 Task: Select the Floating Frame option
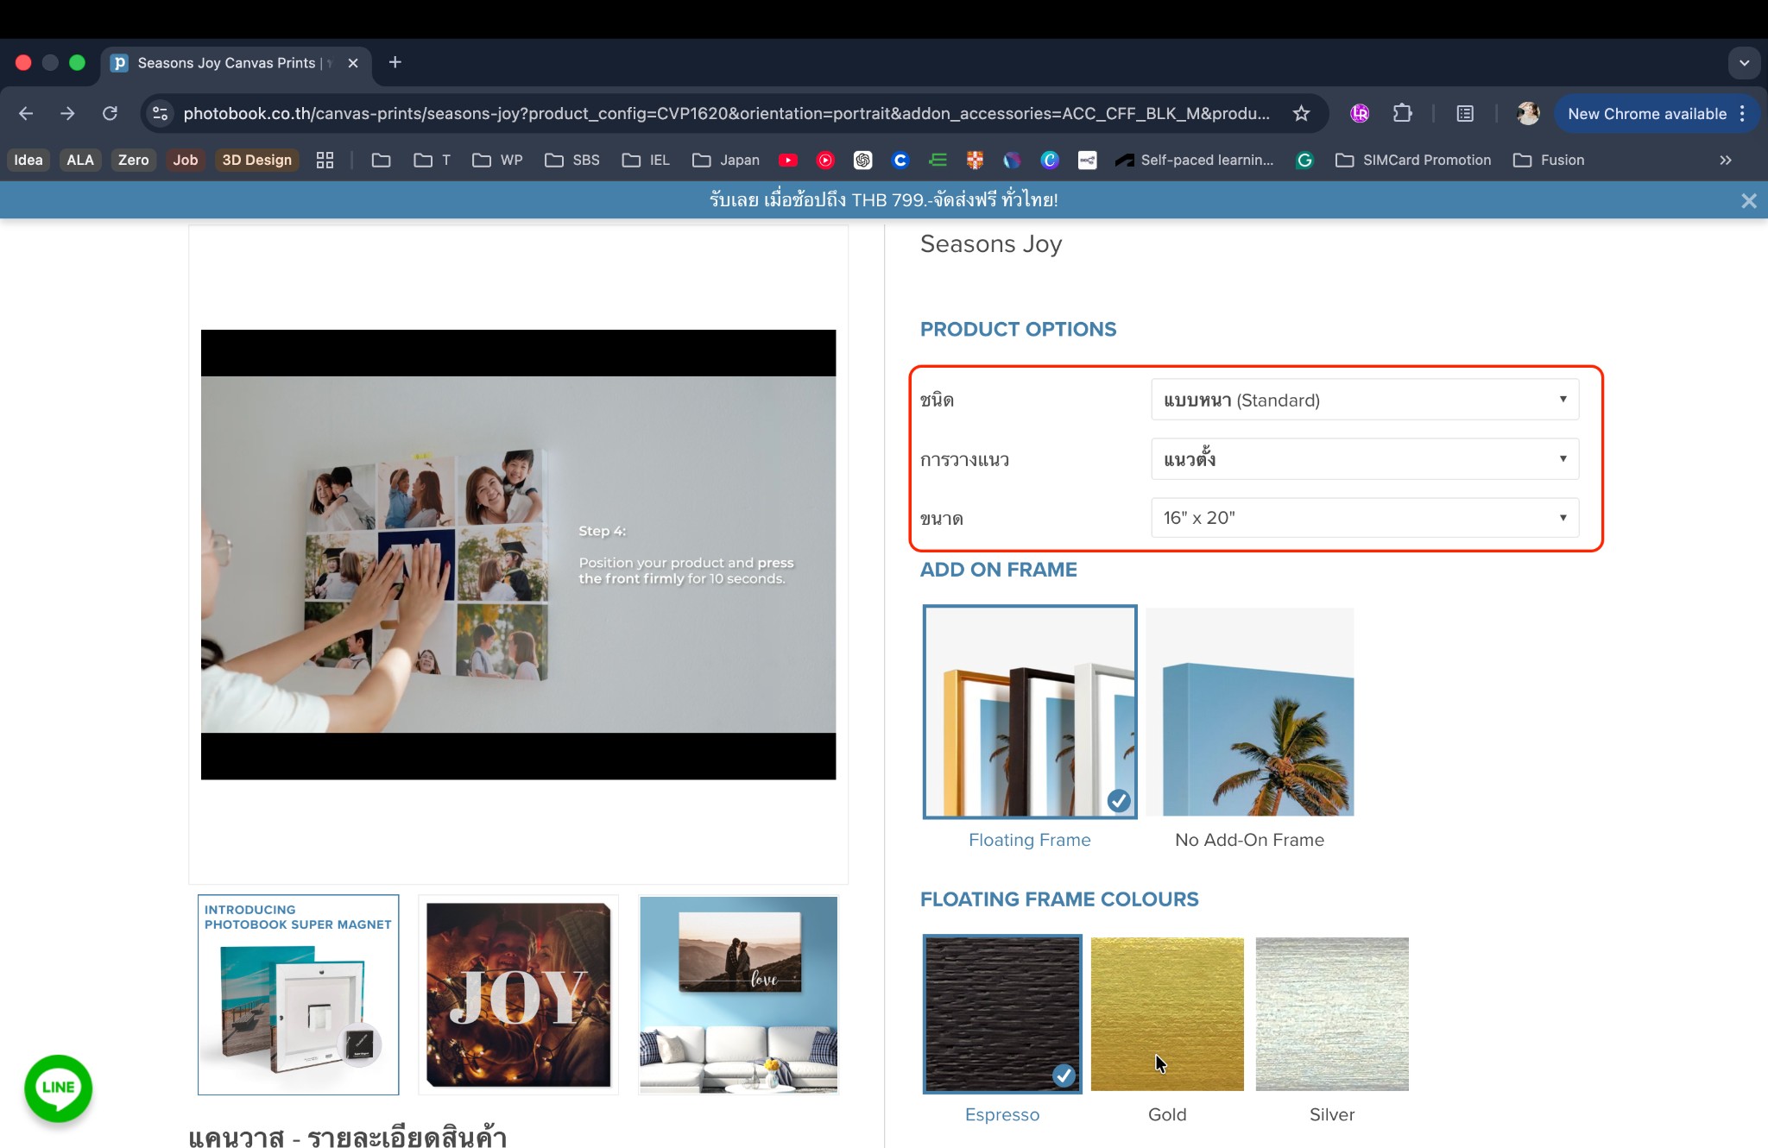pos(1029,711)
